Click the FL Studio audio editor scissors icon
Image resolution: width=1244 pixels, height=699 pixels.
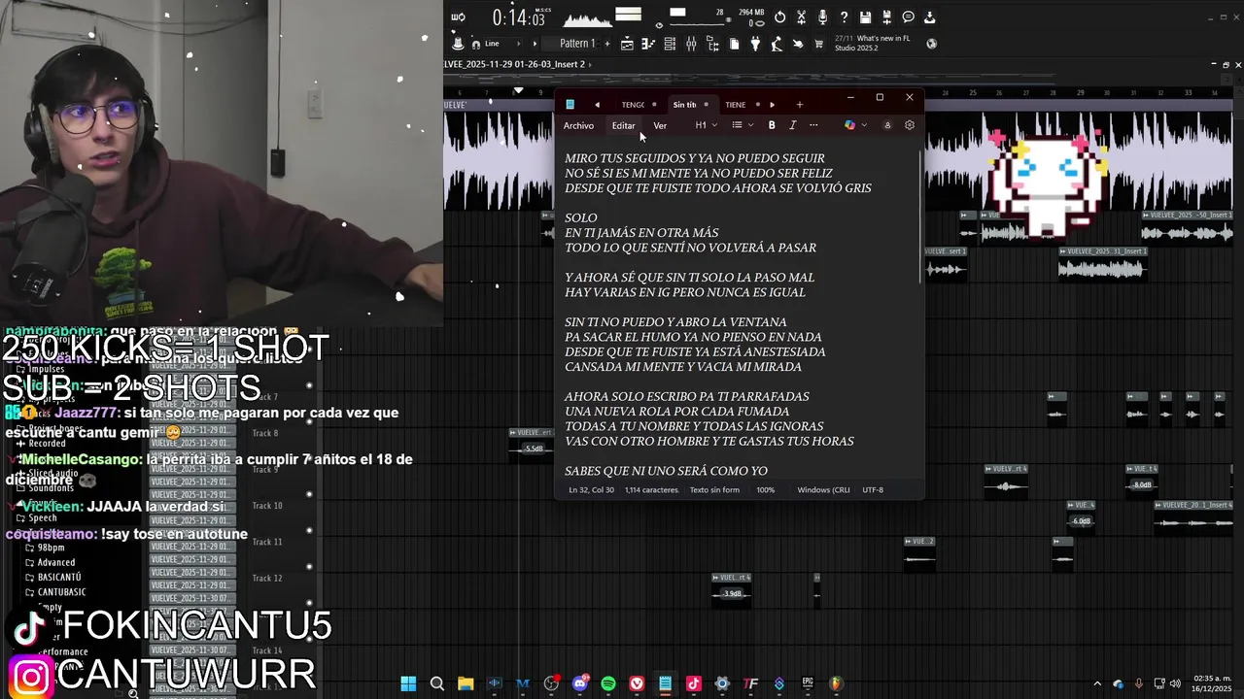[x=801, y=17]
